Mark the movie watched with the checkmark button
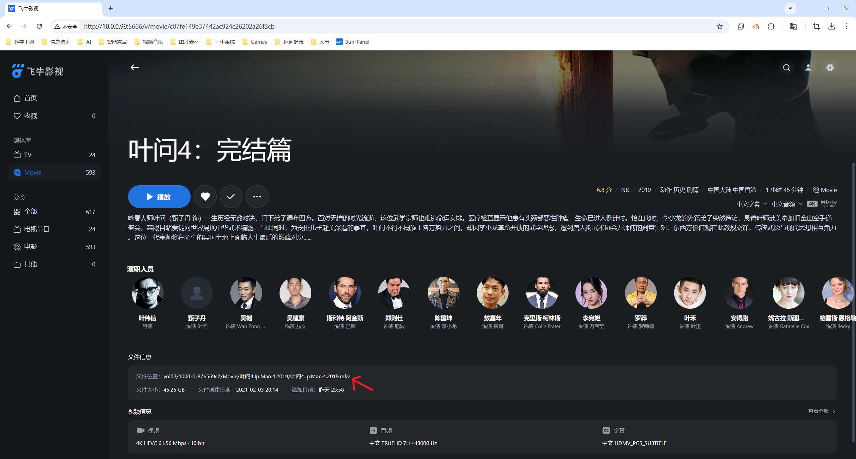The width and height of the screenshot is (856, 459). coord(231,197)
